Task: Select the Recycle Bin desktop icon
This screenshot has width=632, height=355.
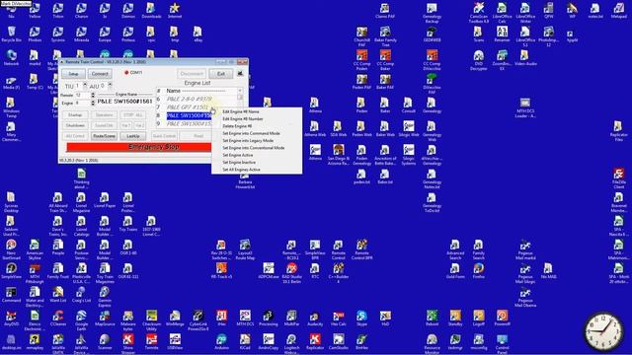Action: pyautogui.click(x=11, y=35)
